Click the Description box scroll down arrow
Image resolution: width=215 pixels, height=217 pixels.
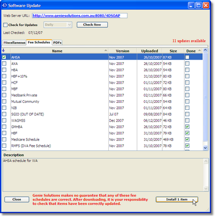click(x=206, y=189)
